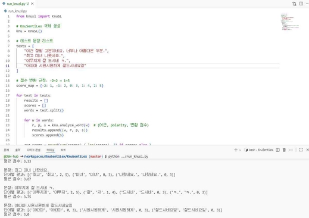The width and height of the screenshot is (309, 218).
Task: Click line number 11 in the gutter
Action: (x=8, y=66)
